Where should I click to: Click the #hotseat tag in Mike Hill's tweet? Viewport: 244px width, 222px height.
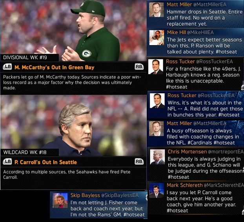pos(226,52)
